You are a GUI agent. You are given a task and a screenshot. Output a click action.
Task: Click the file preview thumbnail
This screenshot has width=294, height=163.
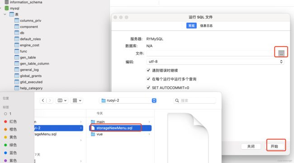[x=188, y=138]
